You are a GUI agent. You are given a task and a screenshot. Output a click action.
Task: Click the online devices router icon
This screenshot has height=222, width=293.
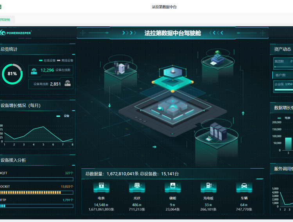[34, 71]
